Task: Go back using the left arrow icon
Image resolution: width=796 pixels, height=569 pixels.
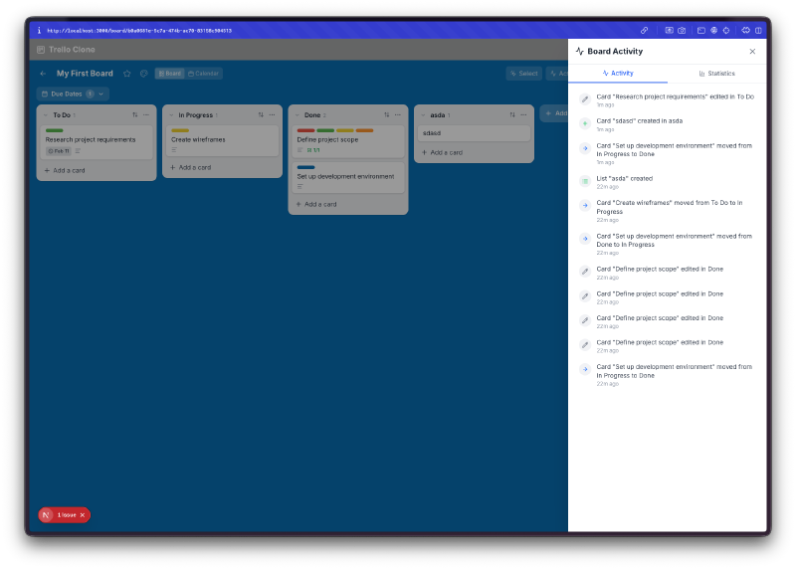Action: point(43,74)
